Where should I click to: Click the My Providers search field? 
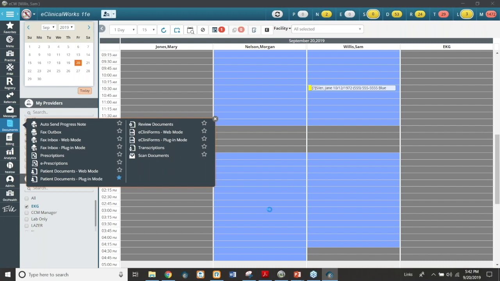coord(59,112)
